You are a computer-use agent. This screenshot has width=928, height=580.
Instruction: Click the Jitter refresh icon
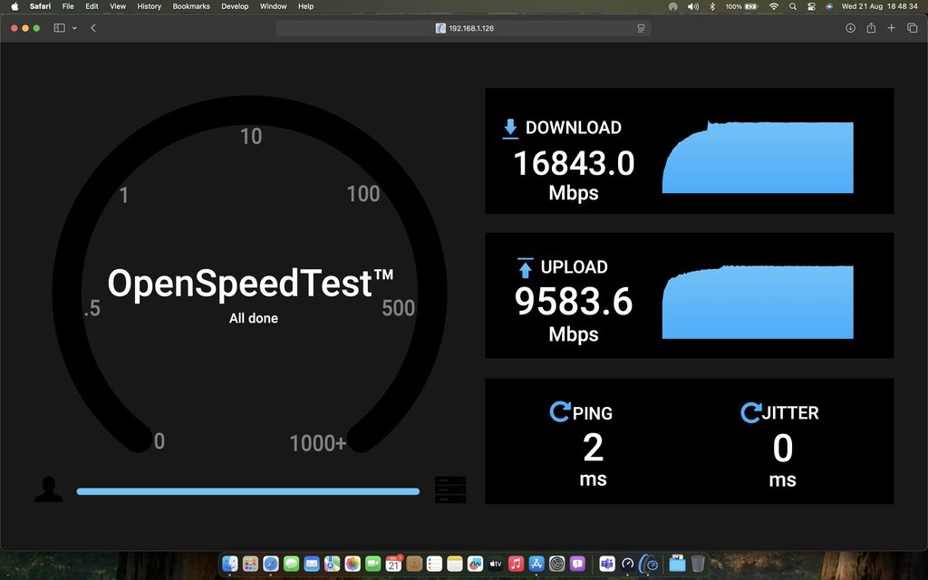point(750,412)
